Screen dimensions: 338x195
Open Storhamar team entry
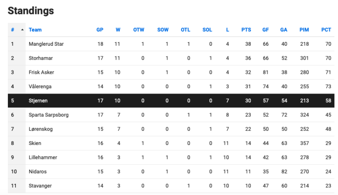pos(42,58)
